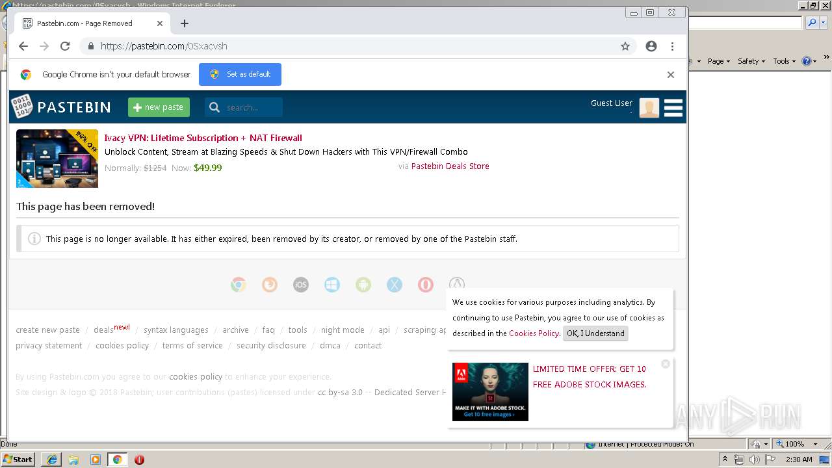Click LIMITED TIME OFFER Adobe Stock link
The image size is (832, 468).
tap(590, 377)
